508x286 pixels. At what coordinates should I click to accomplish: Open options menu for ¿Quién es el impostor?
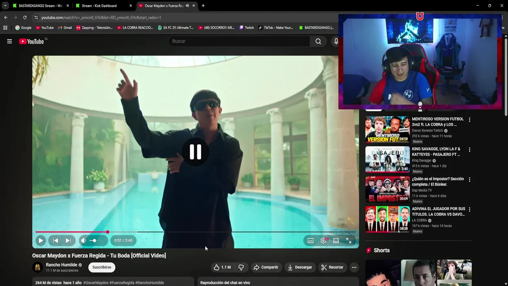pos(470,180)
